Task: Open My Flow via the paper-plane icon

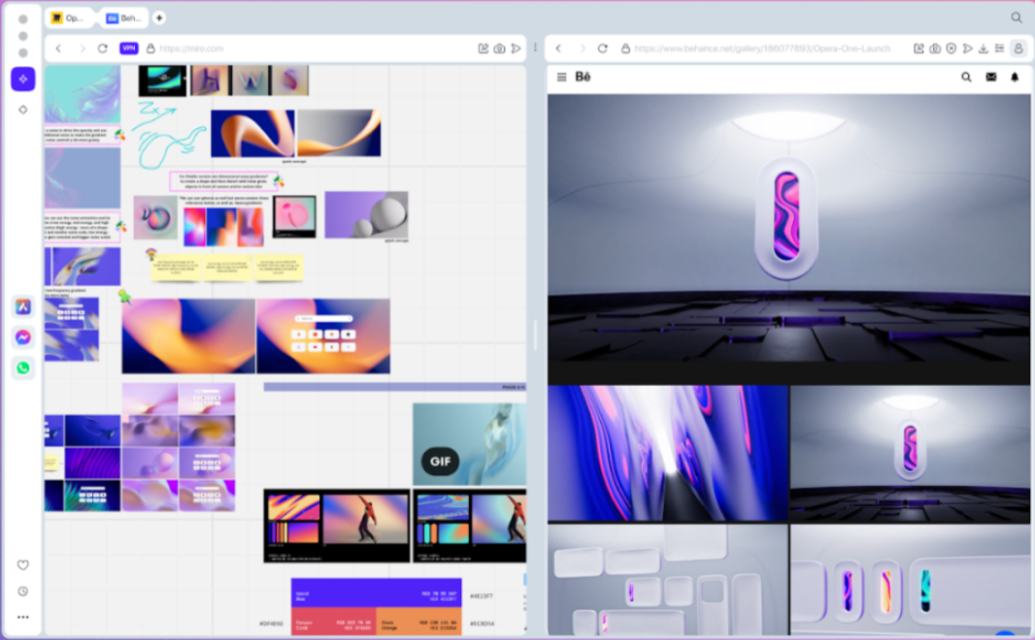Action: click(x=516, y=47)
